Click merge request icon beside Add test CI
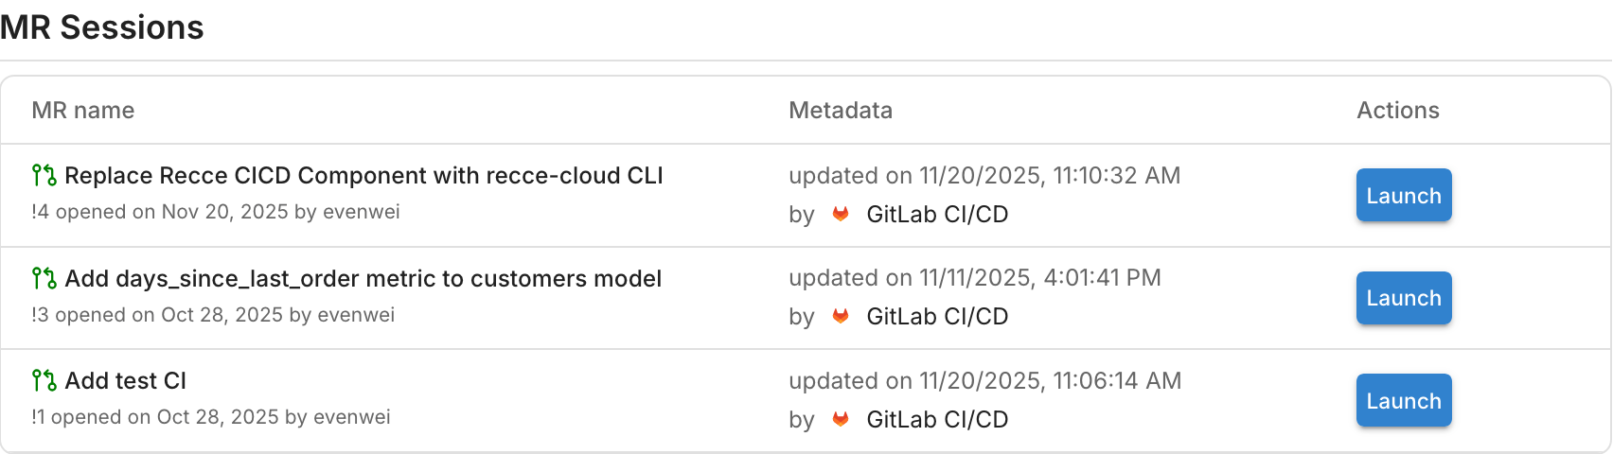The image size is (1613, 454). click(x=44, y=380)
